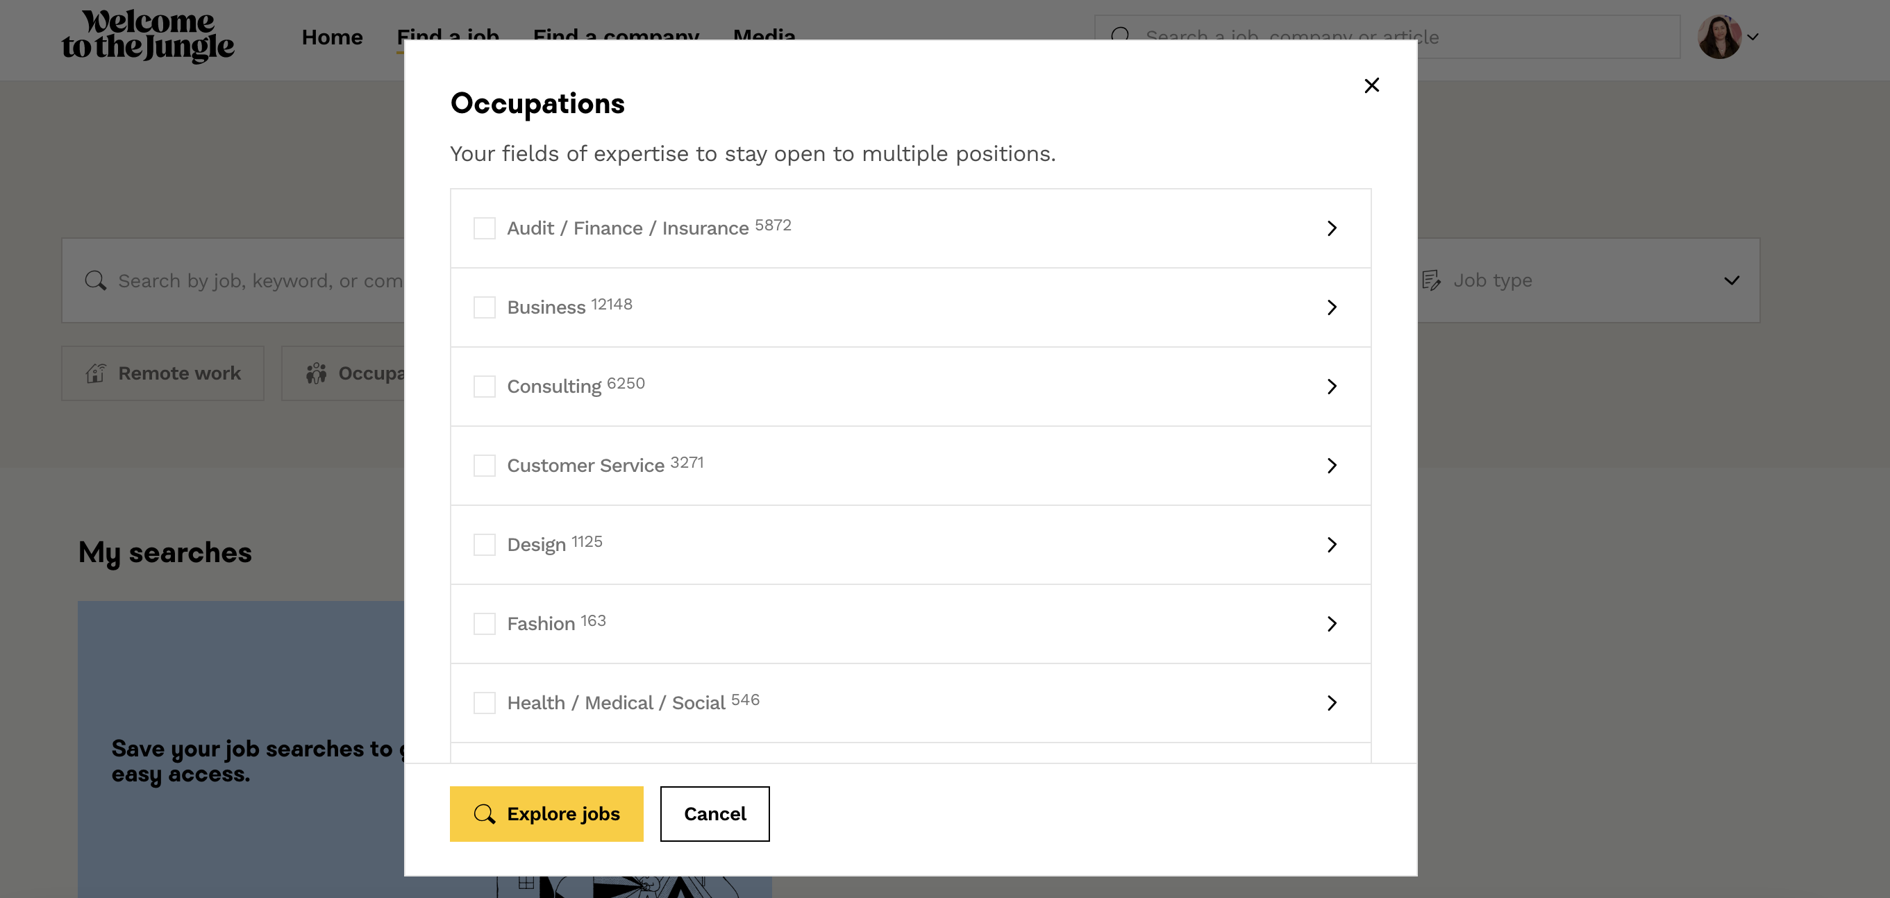Click the Occupation people icon

coord(316,373)
